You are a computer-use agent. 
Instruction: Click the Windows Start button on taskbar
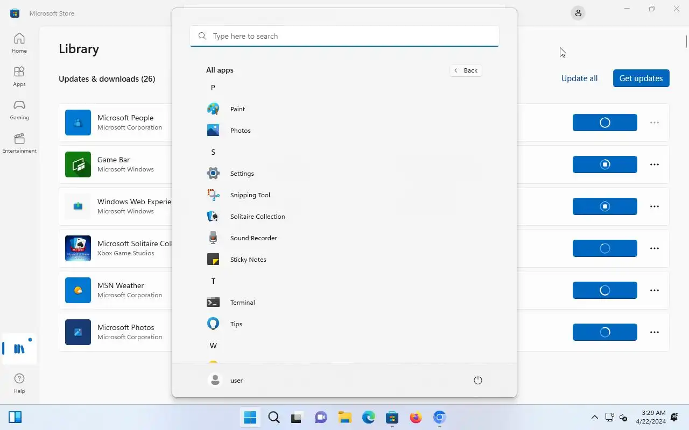(250, 417)
